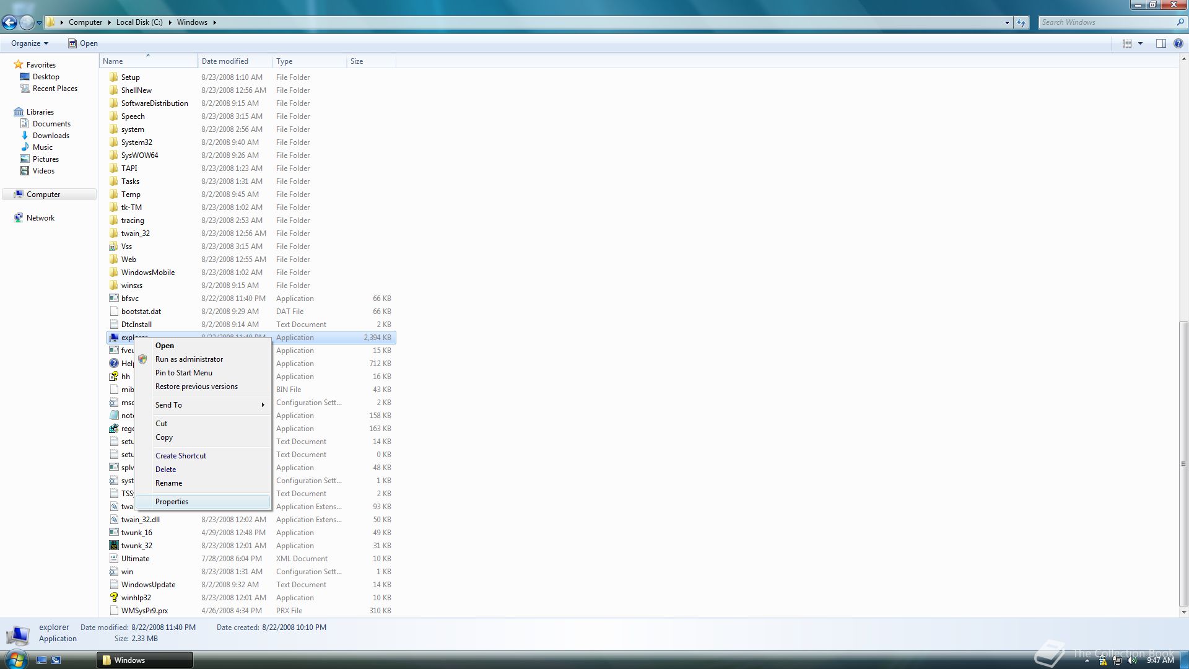Sort by Name column header
The image size is (1189, 669).
pos(149,61)
